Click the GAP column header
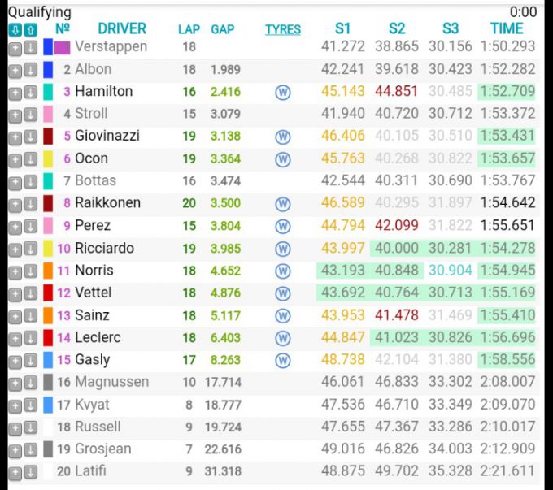This screenshot has height=490, width=553. pyautogui.click(x=222, y=29)
